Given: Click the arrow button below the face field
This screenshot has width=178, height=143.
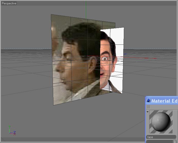Looking at the screenshot, I should click(175, 141).
